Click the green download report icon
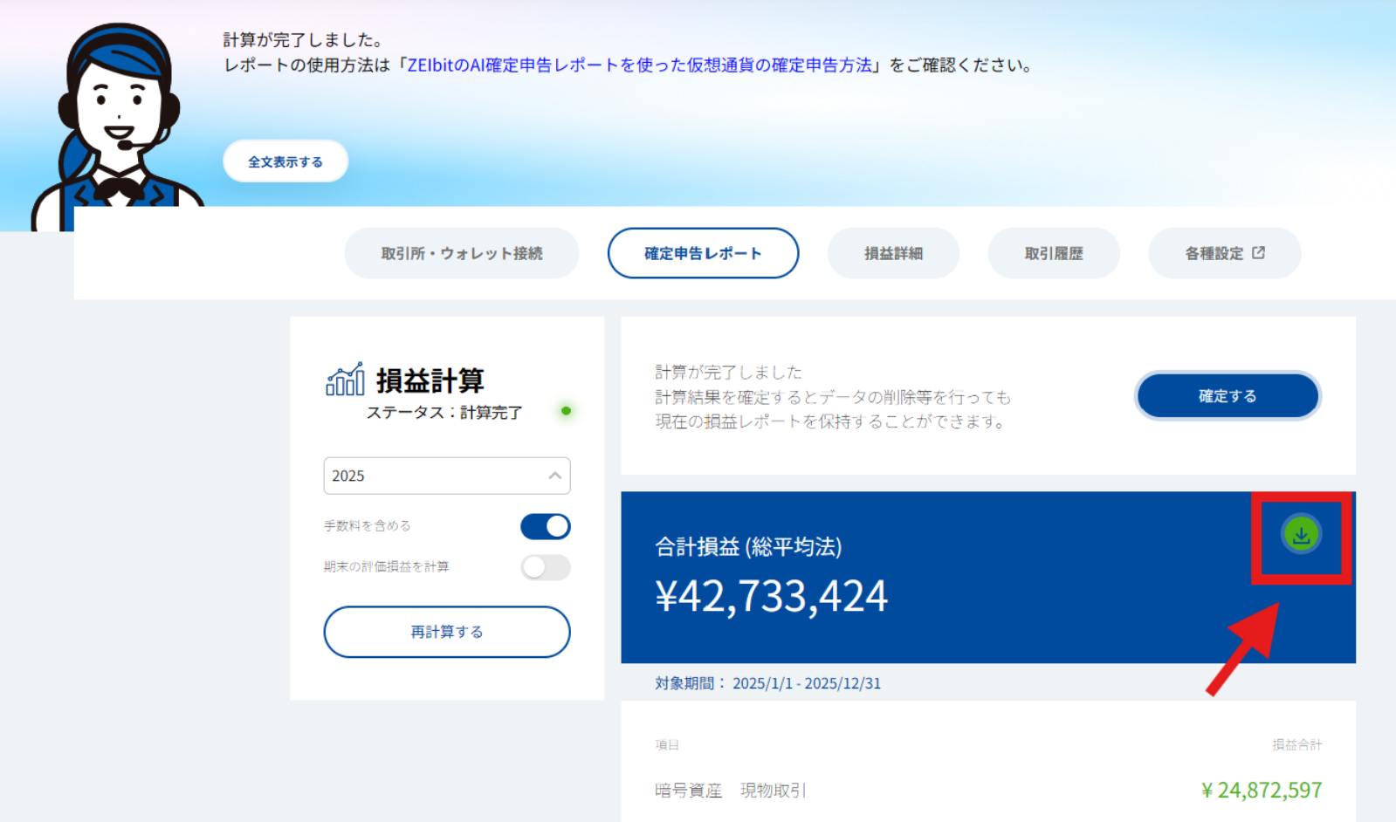The height and width of the screenshot is (822, 1396). tap(1301, 534)
